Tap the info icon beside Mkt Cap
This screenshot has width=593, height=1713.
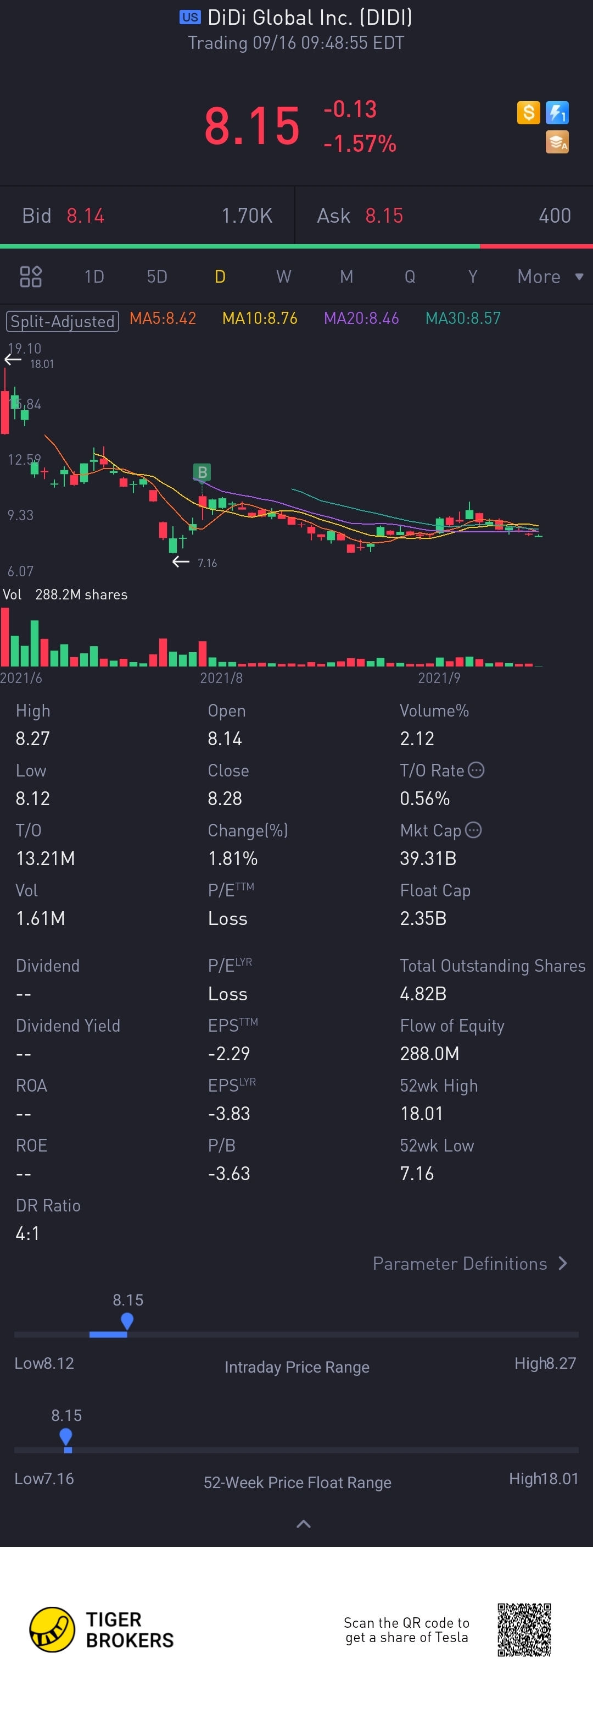coord(473,830)
